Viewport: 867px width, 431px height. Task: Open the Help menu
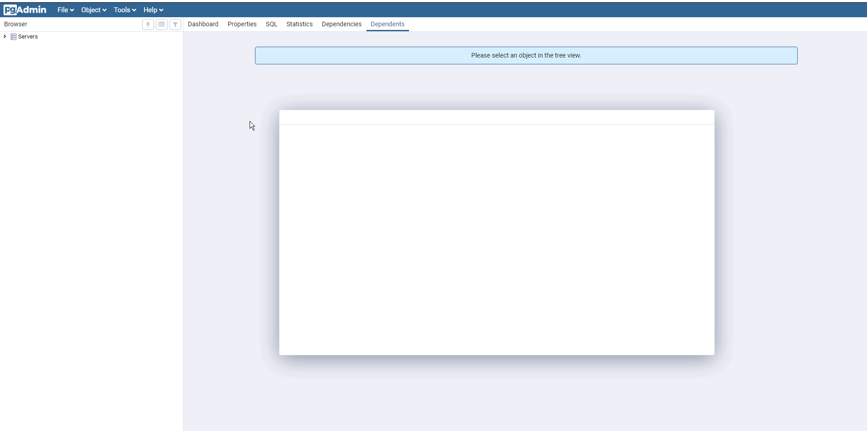153,10
